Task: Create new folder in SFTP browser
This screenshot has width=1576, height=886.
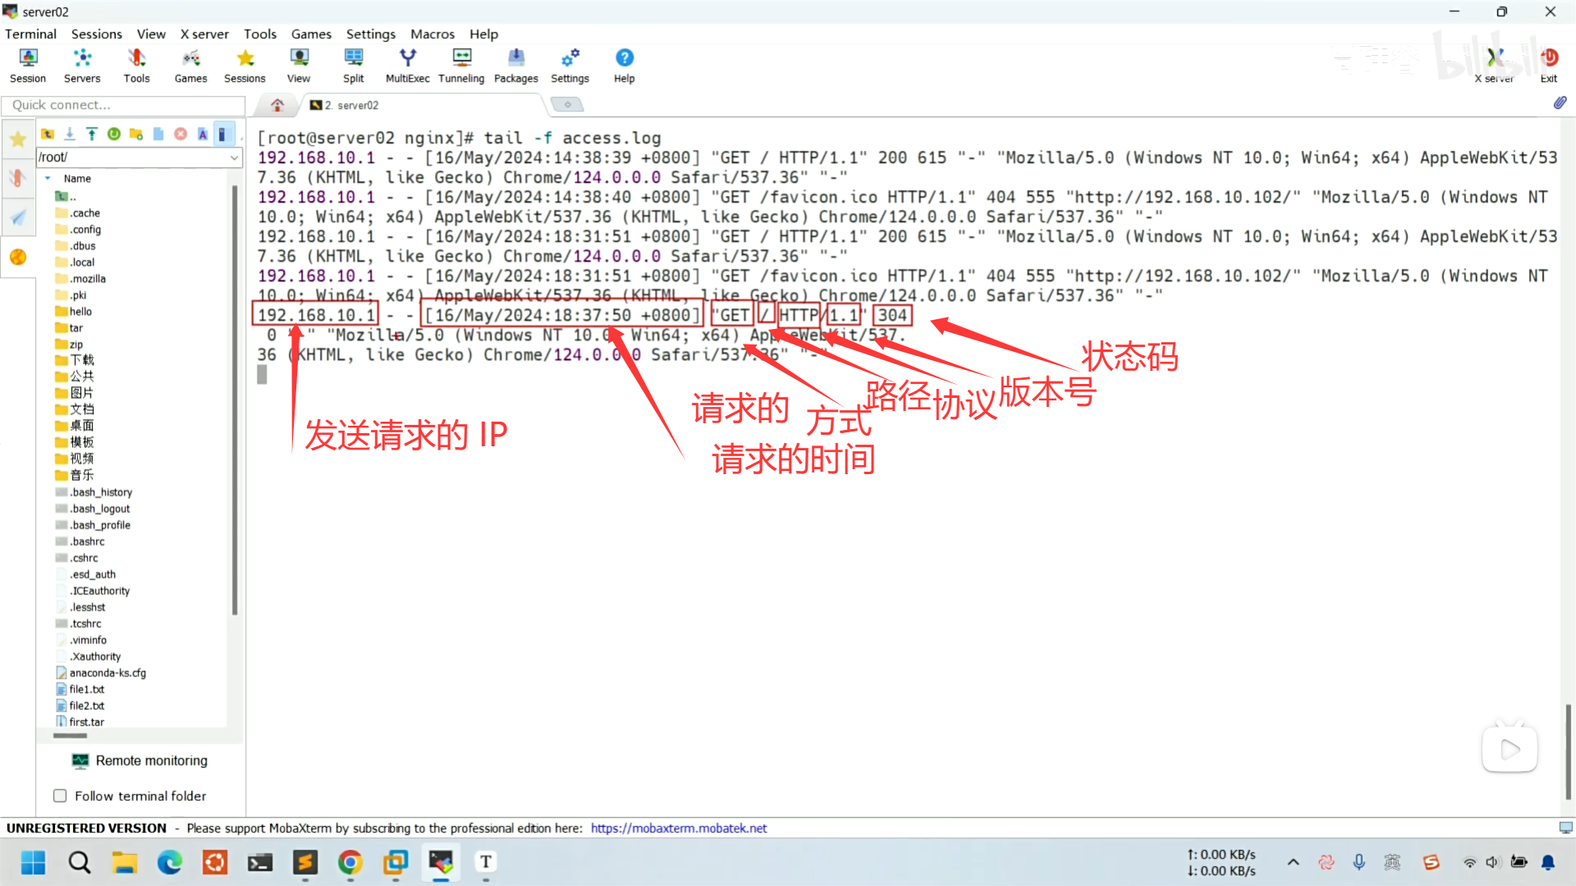Action: (x=136, y=134)
